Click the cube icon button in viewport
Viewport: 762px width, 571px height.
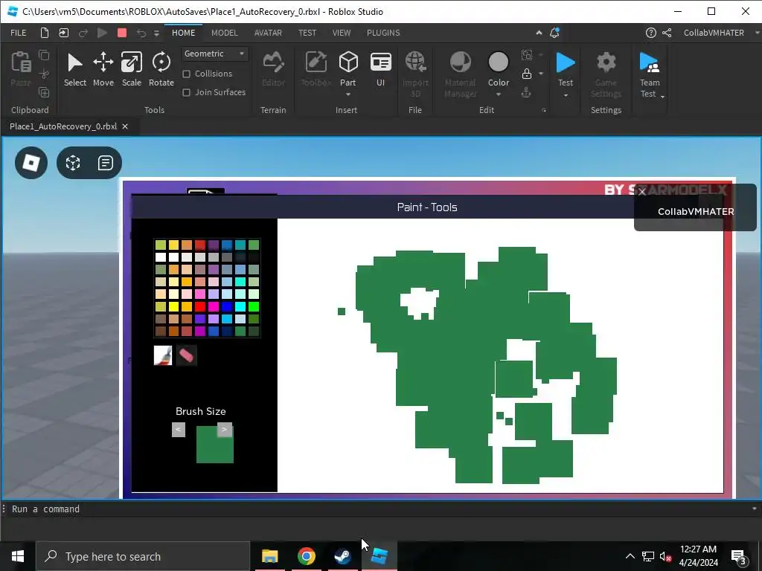(x=73, y=163)
